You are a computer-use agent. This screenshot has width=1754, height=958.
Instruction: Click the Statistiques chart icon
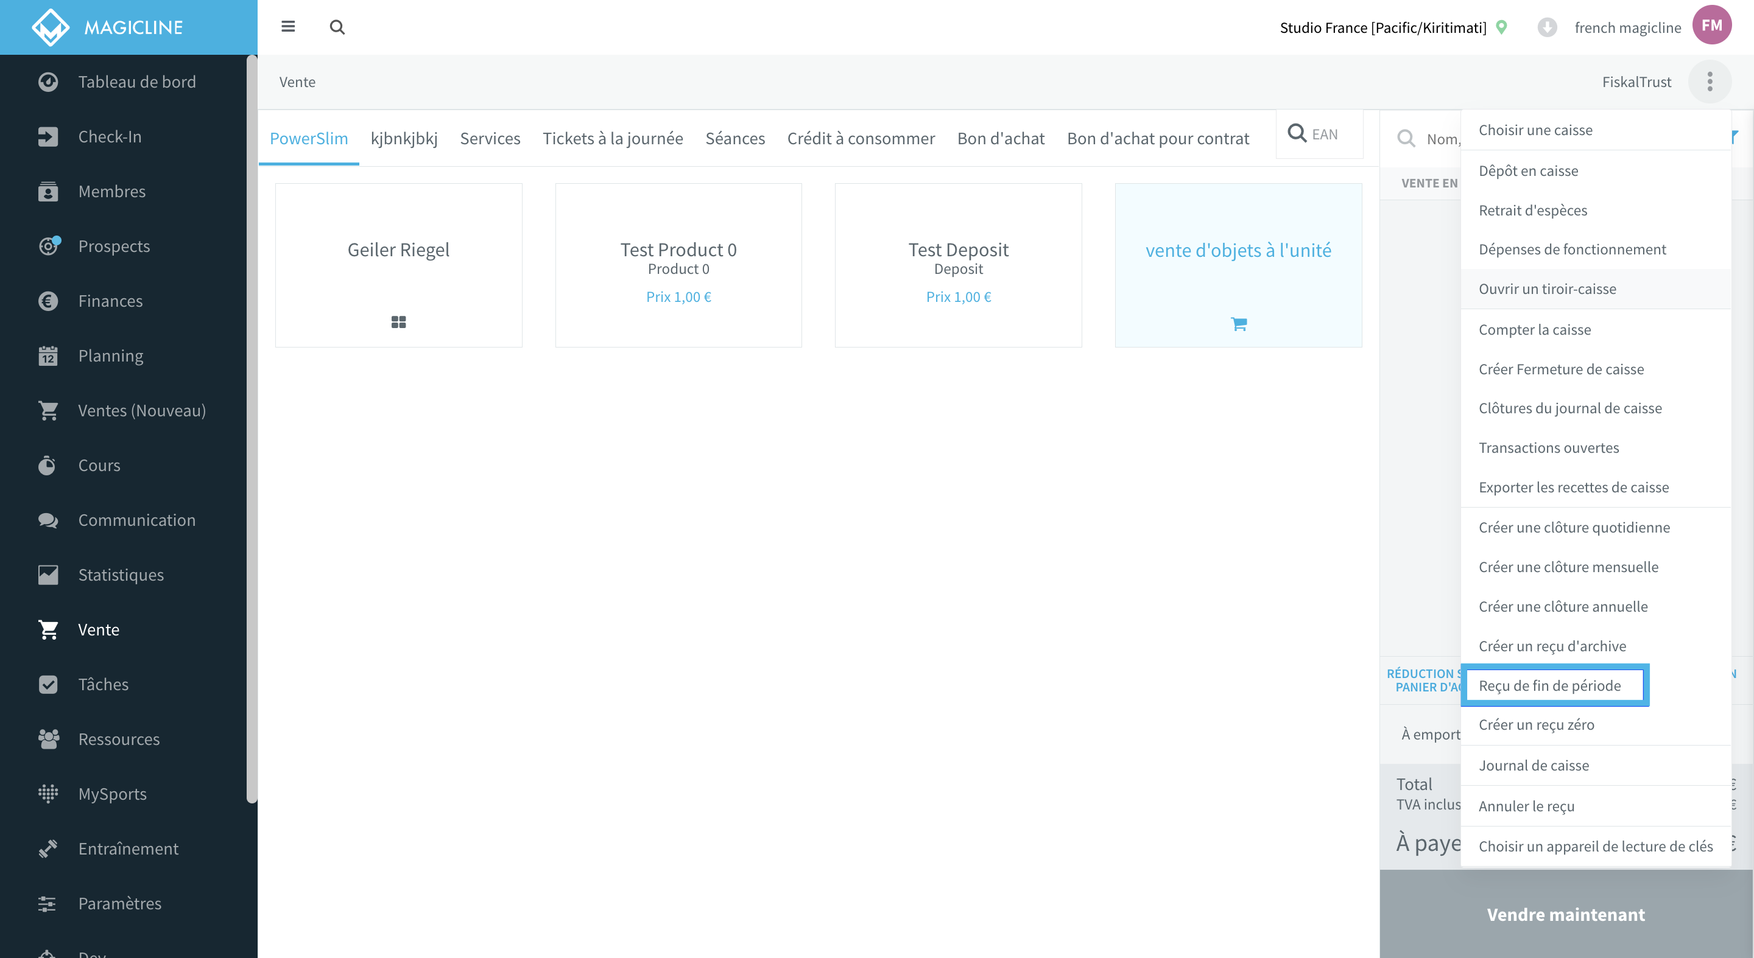(48, 575)
